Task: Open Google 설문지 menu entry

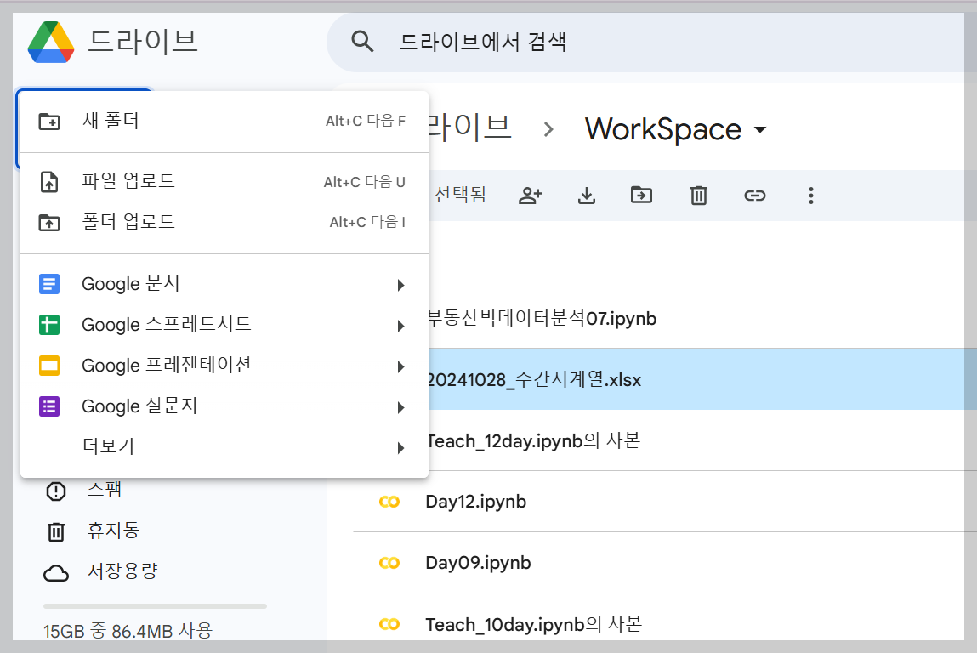Action: click(224, 406)
